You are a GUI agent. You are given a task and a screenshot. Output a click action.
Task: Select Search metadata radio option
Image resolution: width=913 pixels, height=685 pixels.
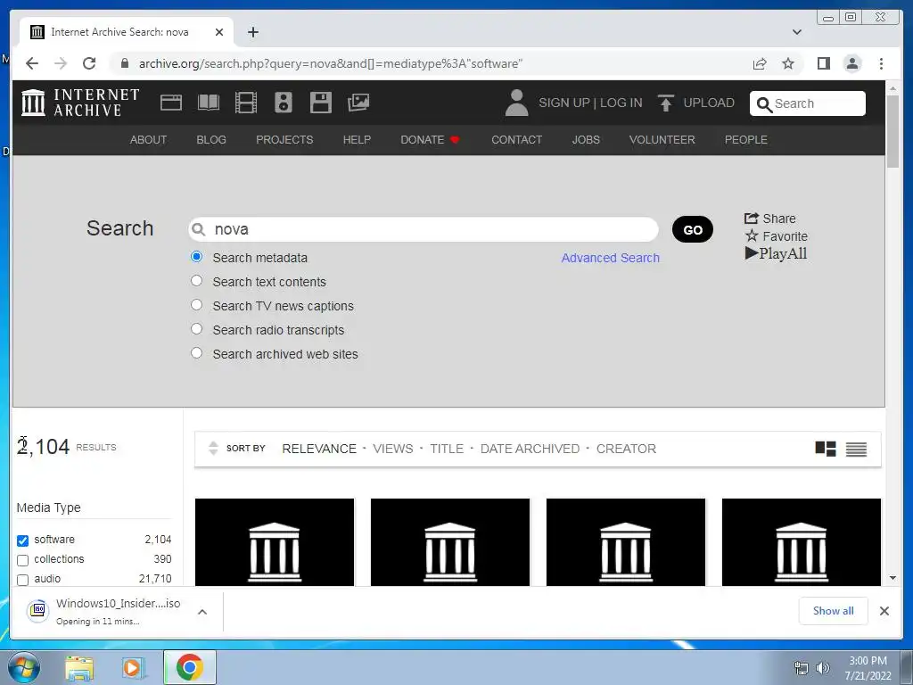click(x=197, y=257)
